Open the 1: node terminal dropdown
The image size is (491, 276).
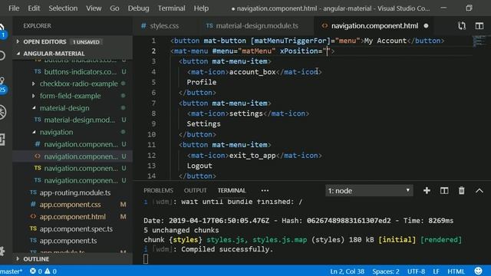tap(369, 191)
